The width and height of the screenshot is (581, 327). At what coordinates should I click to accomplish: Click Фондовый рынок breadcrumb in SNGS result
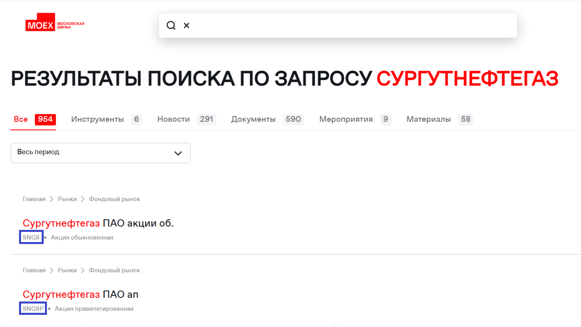tap(115, 199)
